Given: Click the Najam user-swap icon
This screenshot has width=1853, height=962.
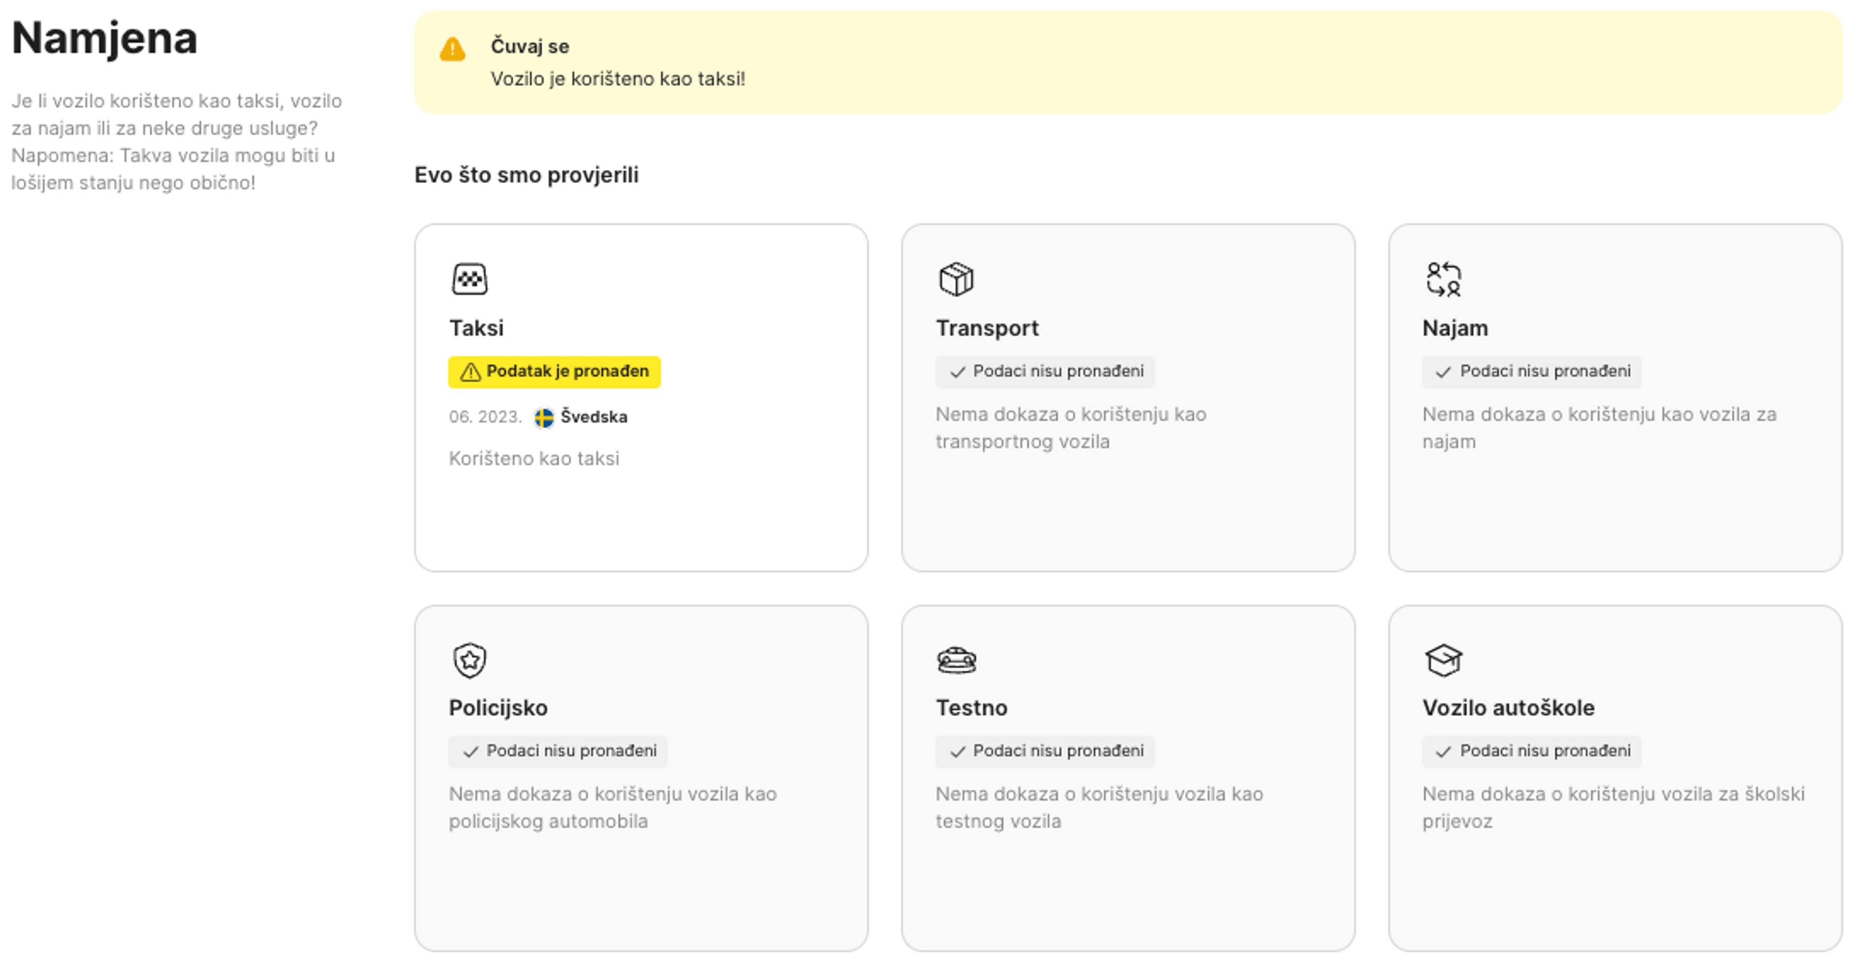Looking at the screenshot, I should click(x=1443, y=279).
